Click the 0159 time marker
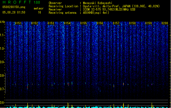The width and height of the screenshot is (171, 108). [x=148, y=23]
